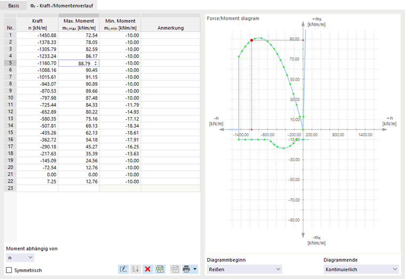The width and height of the screenshot is (405, 279).
Task: Select row number 1 header
Action: (10, 35)
